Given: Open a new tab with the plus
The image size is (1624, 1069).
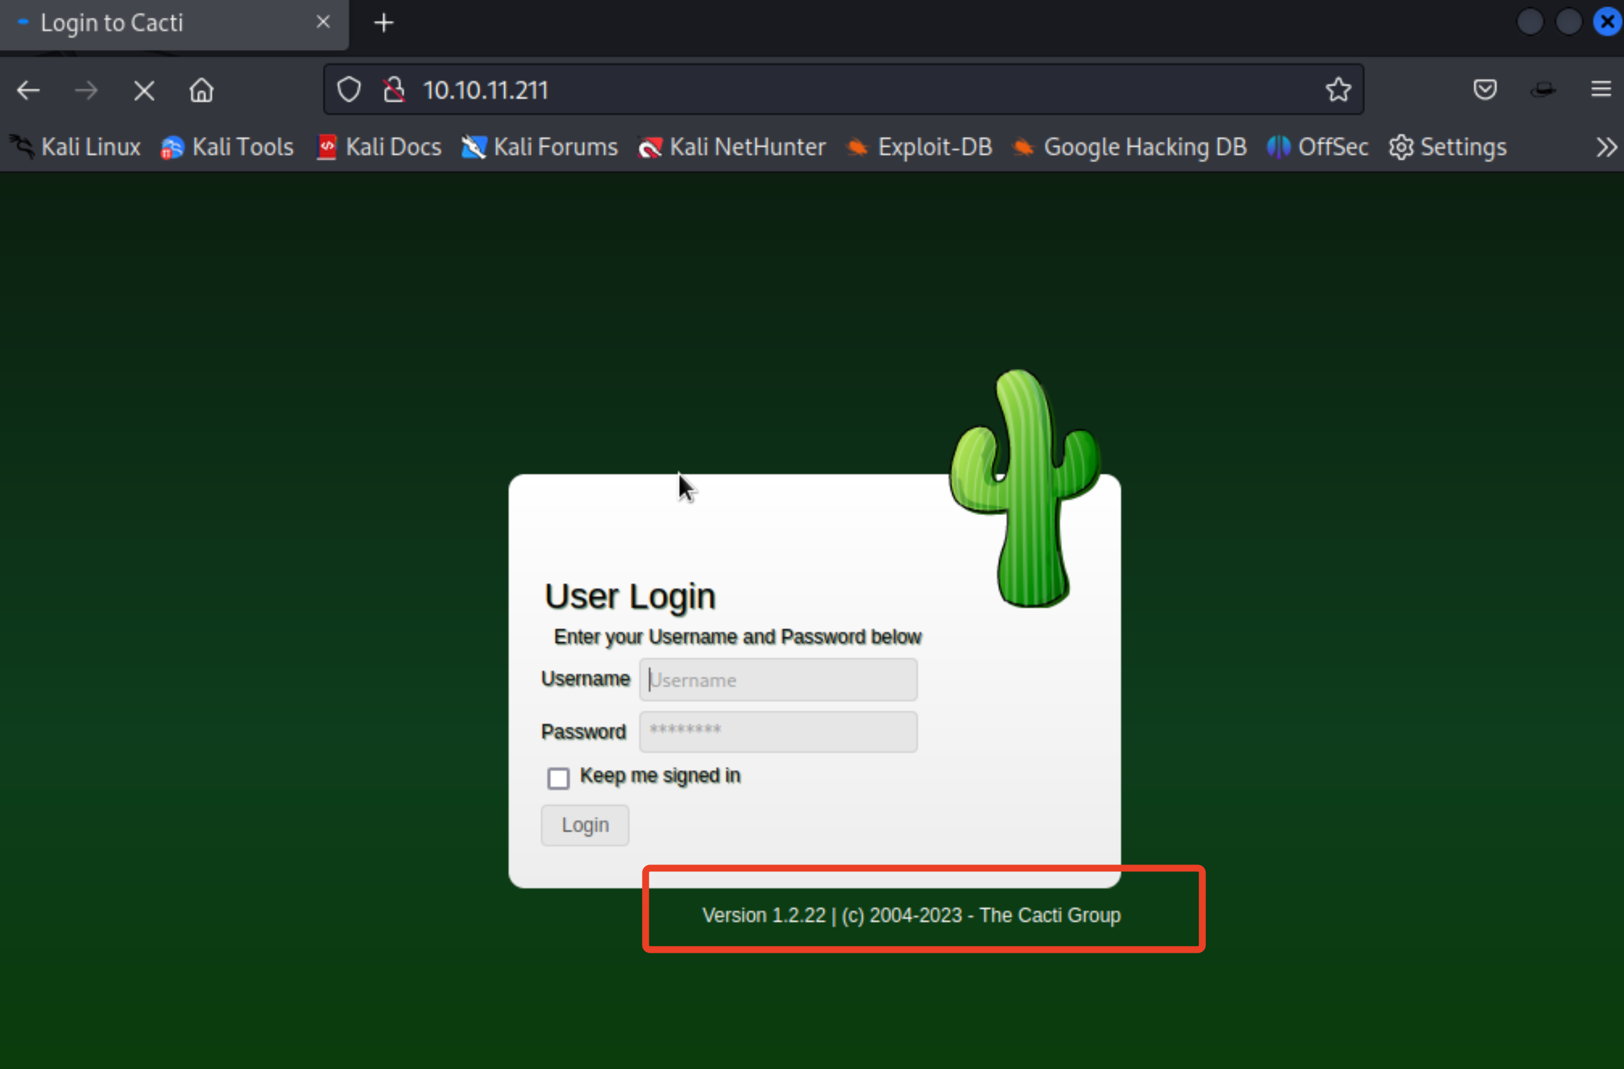Looking at the screenshot, I should tap(383, 22).
